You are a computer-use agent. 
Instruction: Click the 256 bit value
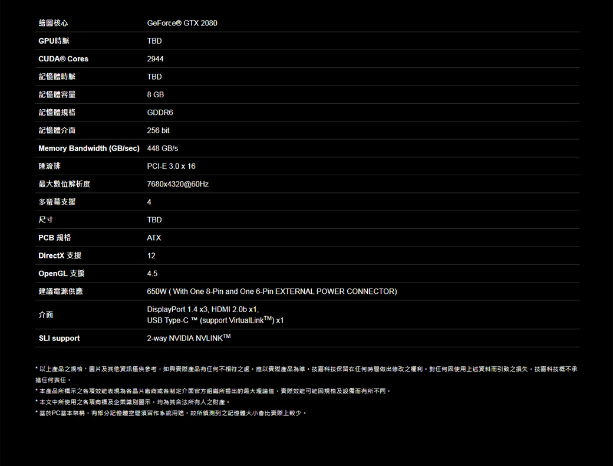click(158, 130)
